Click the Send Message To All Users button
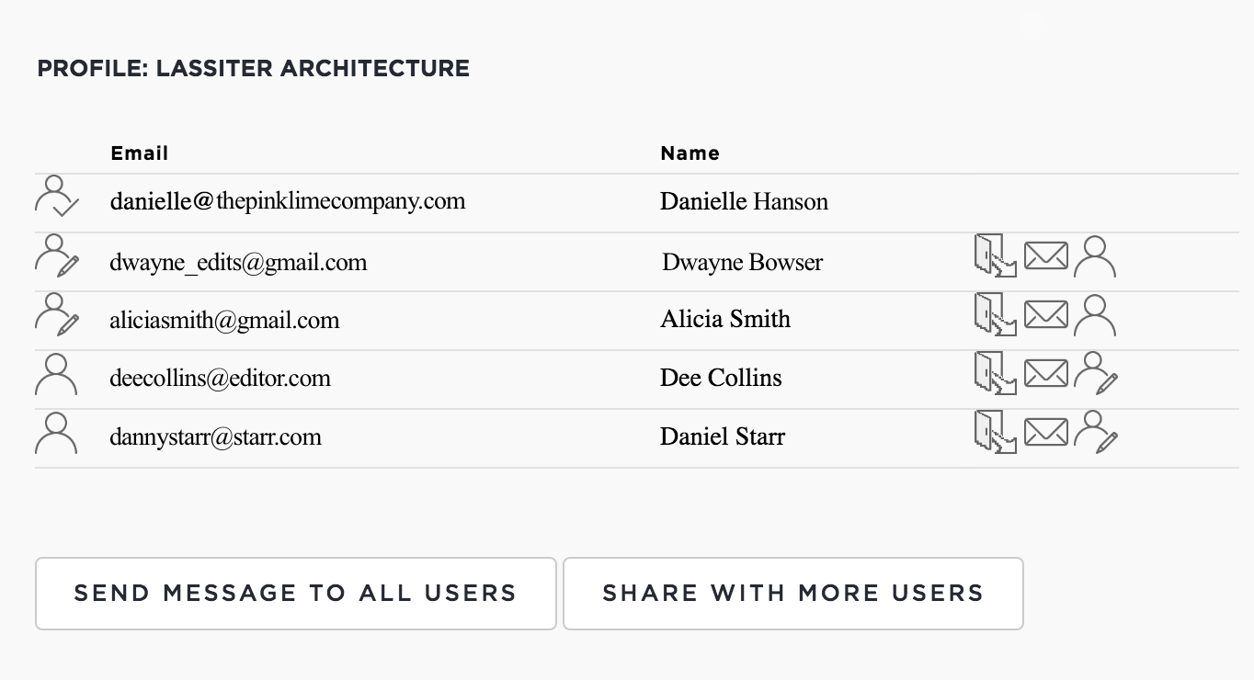Screen dimensions: 1254x680 tap(296, 594)
